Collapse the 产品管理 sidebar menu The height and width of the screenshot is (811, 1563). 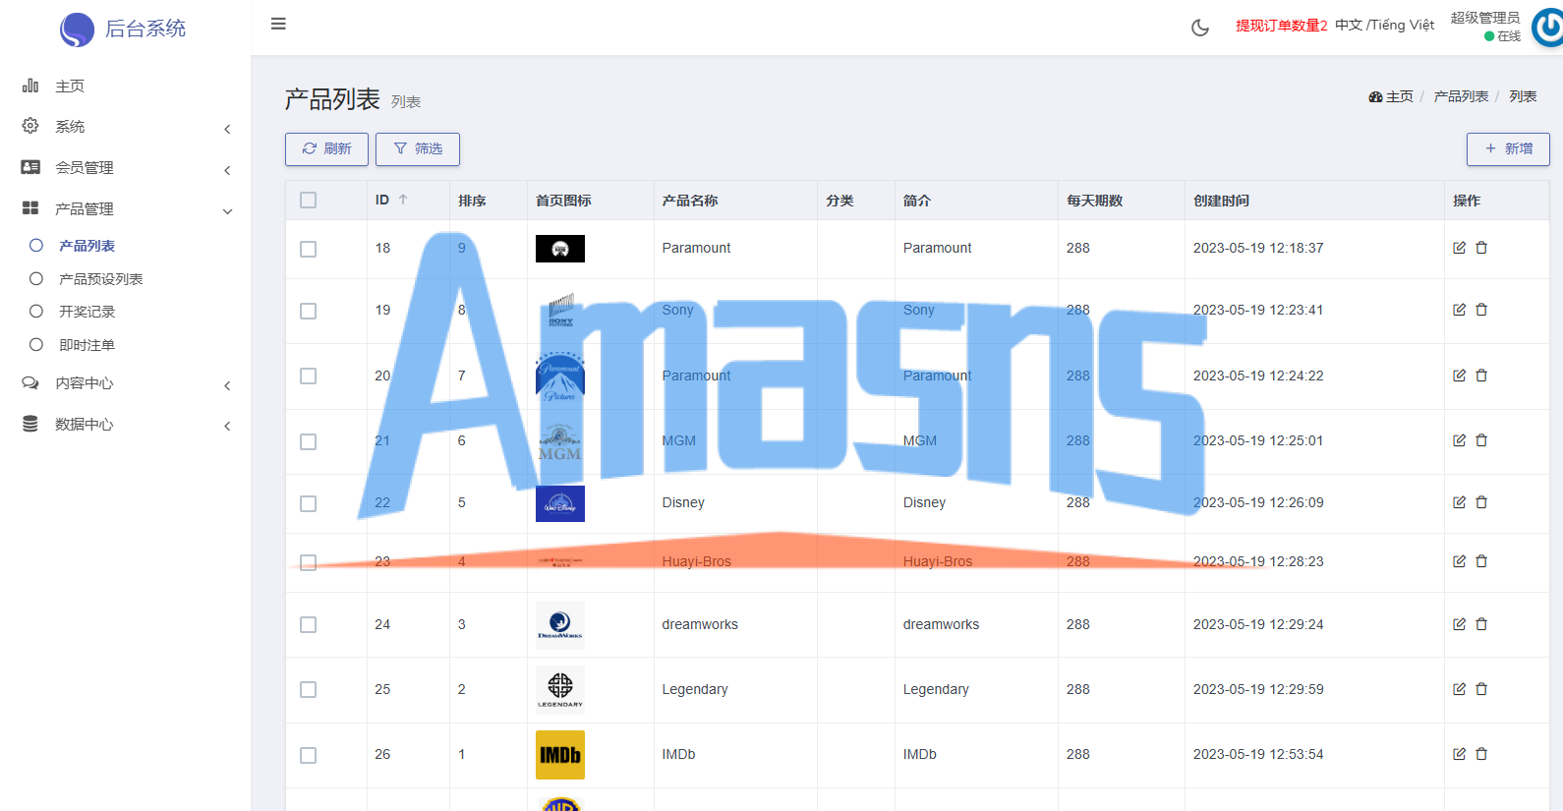coord(126,209)
